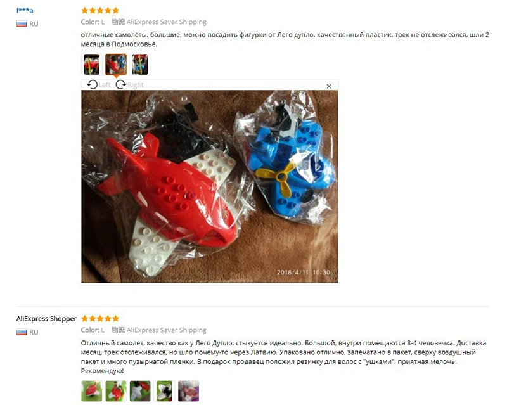Open fourth thumbnail in AliExpress Shopper's review

164,391
